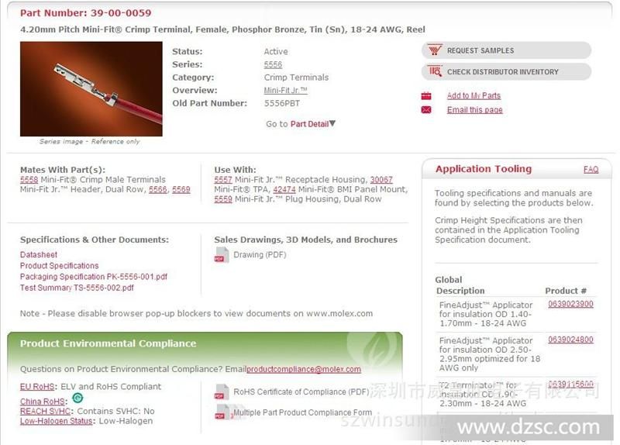
Task: Open the 5558 crimp male terminals link
Action: coord(29,180)
